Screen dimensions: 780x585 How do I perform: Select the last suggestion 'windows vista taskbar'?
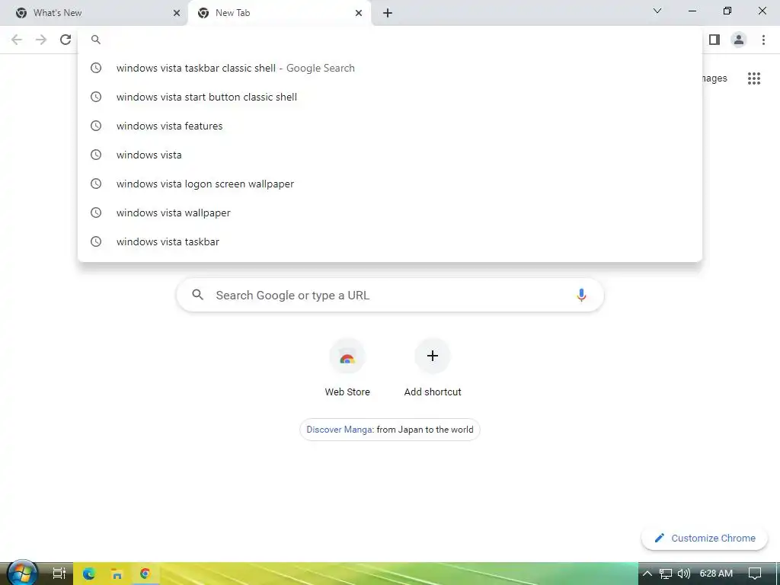(389, 241)
